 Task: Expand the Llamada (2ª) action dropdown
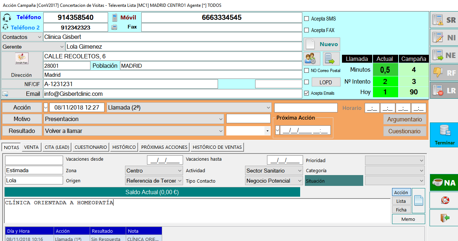click(268, 107)
